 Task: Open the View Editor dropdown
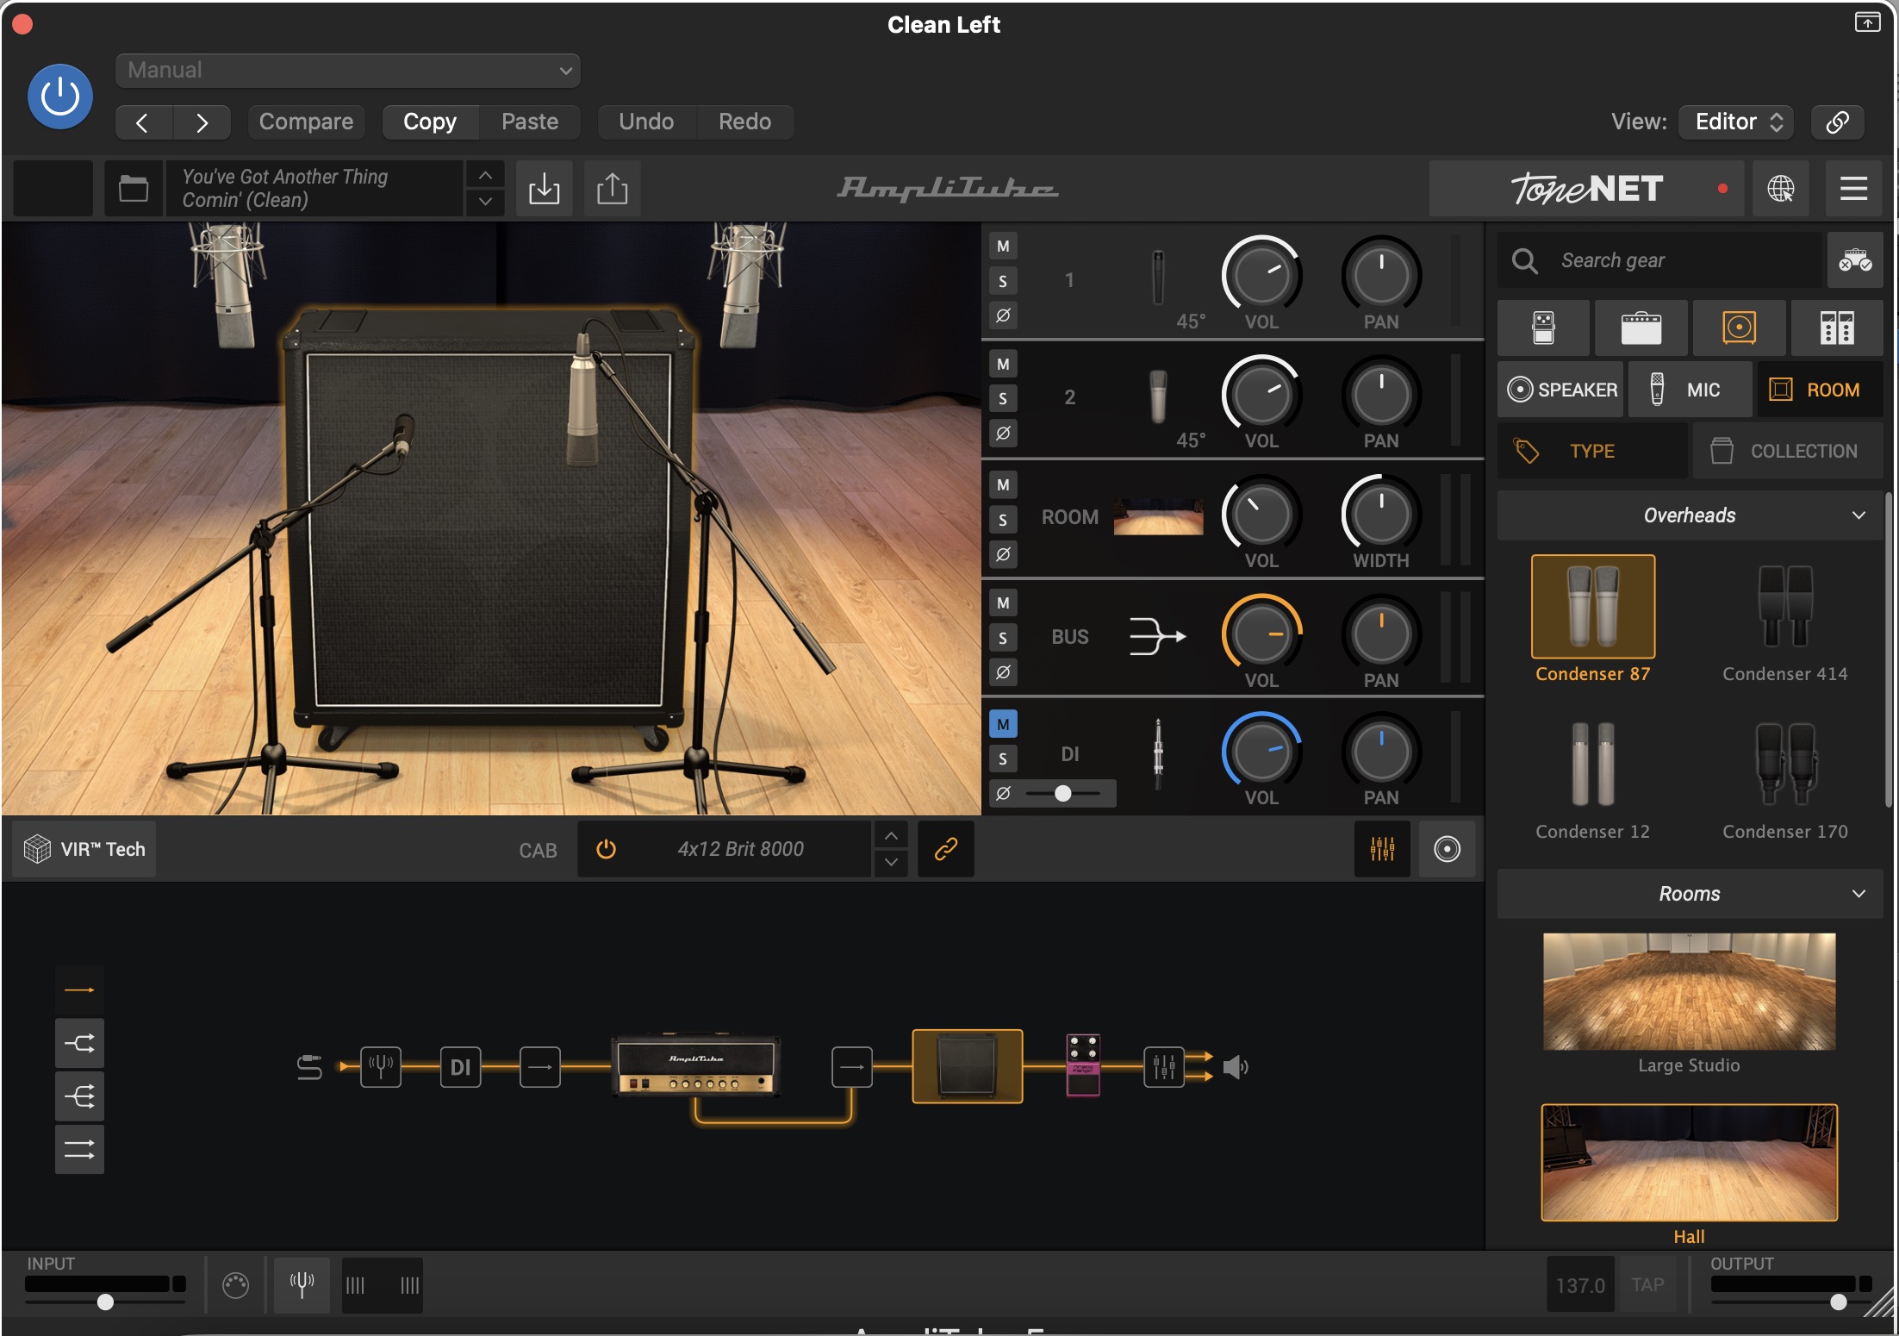pos(1736,122)
